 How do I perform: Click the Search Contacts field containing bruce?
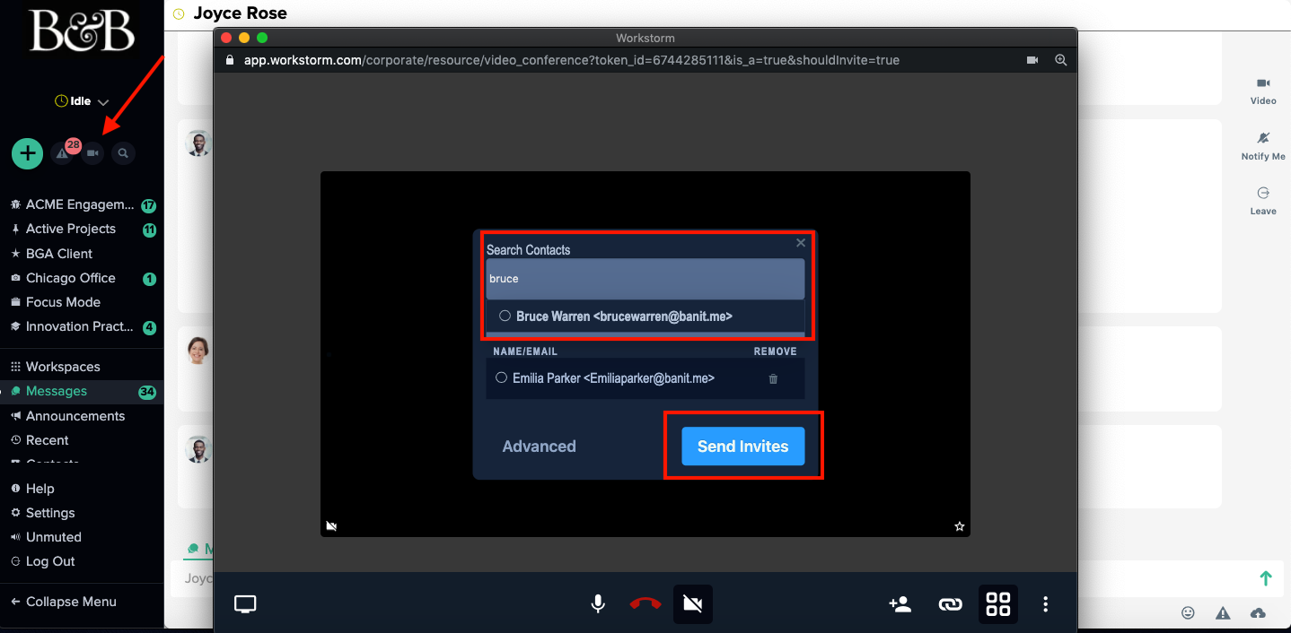pos(645,279)
